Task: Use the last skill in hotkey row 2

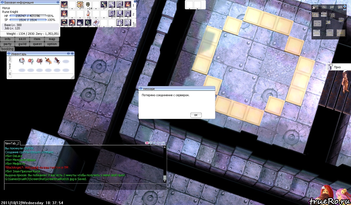Action: [x=128, y=13]
